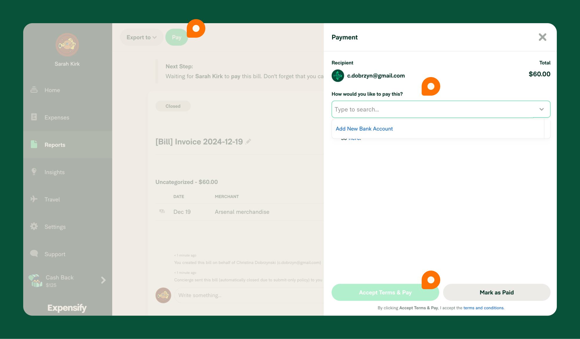
Task: Click the Closed status toggle badge
Action: (x=173, y=106)
